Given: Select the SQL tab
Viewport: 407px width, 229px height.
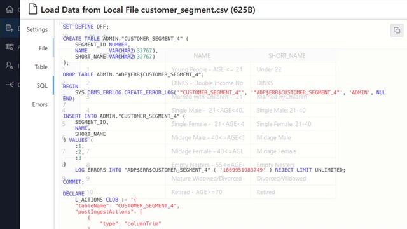Looking at the screenshot, I should [42, 85].
